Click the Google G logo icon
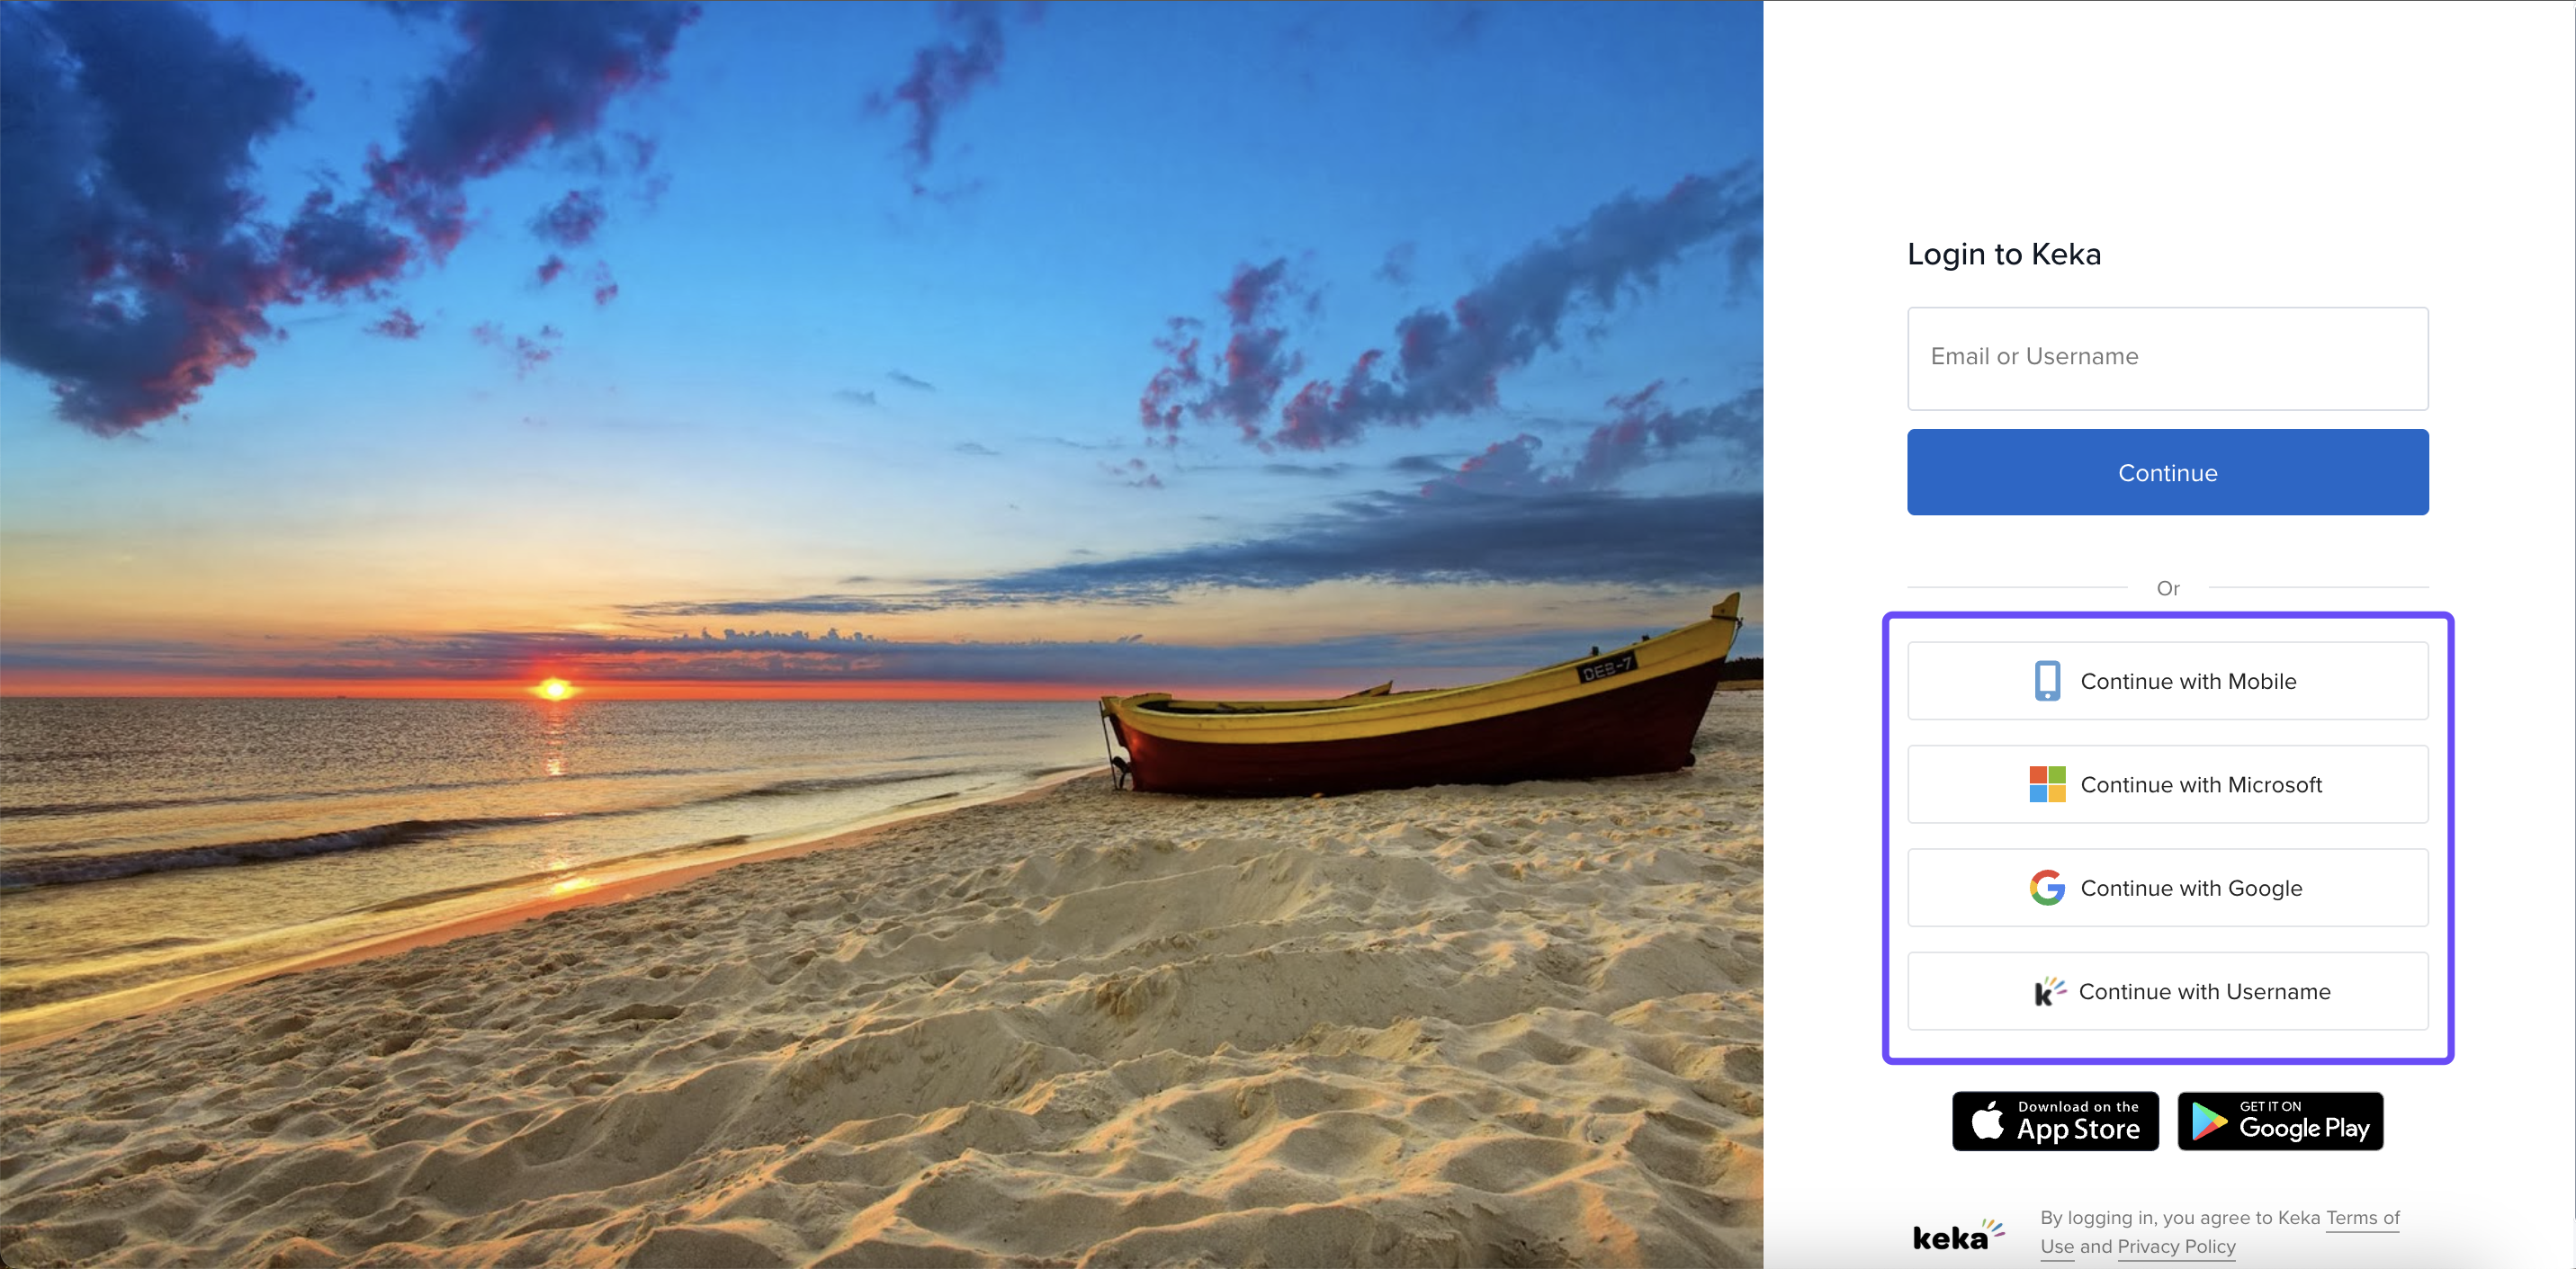The height and width of the screenshot is (1269, 2576). (2047, 888)
